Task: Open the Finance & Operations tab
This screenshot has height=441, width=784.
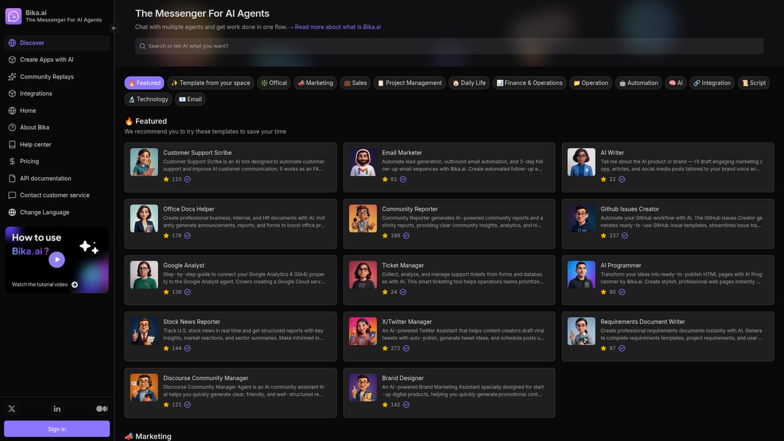Action: tap(529, 83)
